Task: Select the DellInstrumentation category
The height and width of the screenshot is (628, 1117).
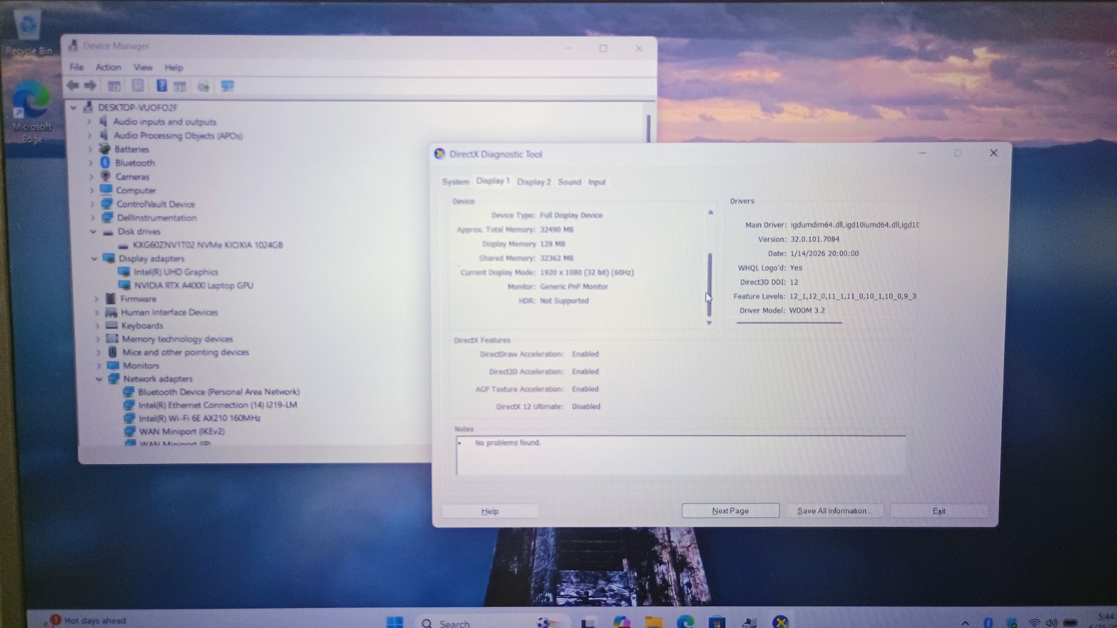Action: pos(156,217)
